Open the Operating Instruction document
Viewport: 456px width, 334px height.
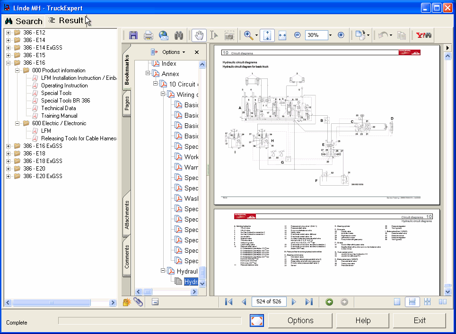point(64,86)
